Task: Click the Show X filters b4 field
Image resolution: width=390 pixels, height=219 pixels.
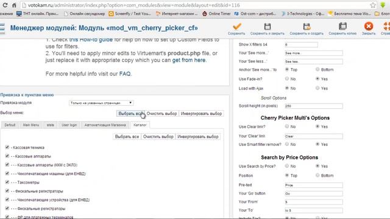Action: (301, 44)
